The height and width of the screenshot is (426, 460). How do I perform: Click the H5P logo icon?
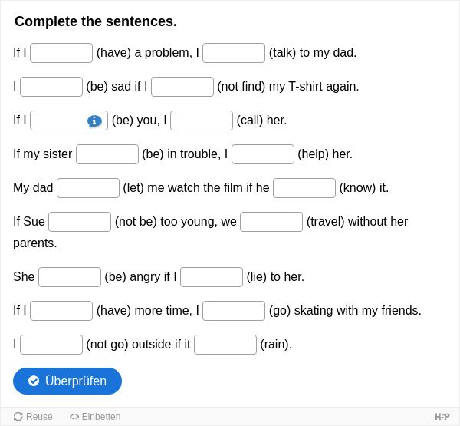coord(442,416)
